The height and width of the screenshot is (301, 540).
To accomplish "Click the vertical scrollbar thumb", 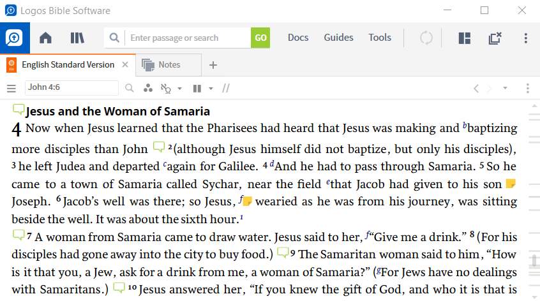I will (534, 260).
